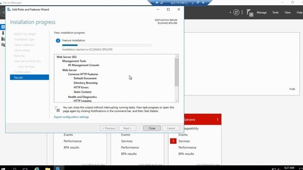
Task: Open the Manage menu
Action: click(x=262, y=13)
